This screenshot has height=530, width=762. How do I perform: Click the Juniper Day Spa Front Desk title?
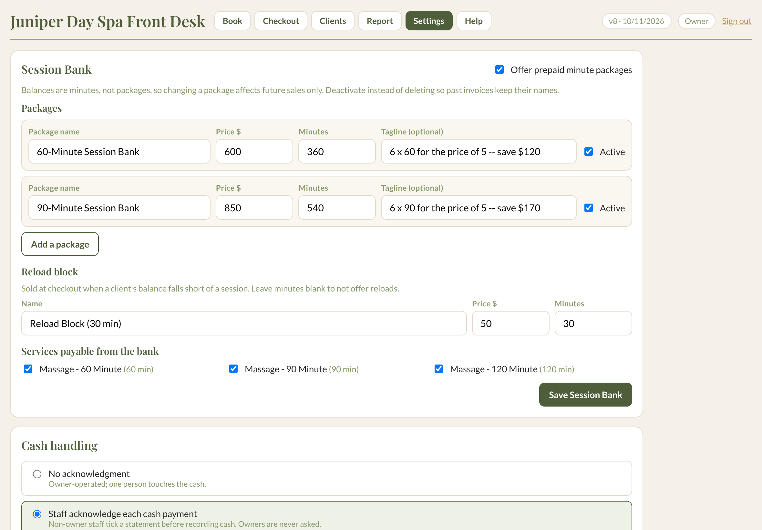click(x=108, y=22)
